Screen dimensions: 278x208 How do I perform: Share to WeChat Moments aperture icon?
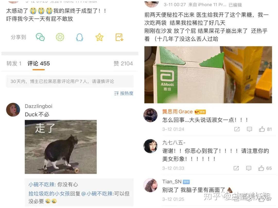tap(60, 37)
